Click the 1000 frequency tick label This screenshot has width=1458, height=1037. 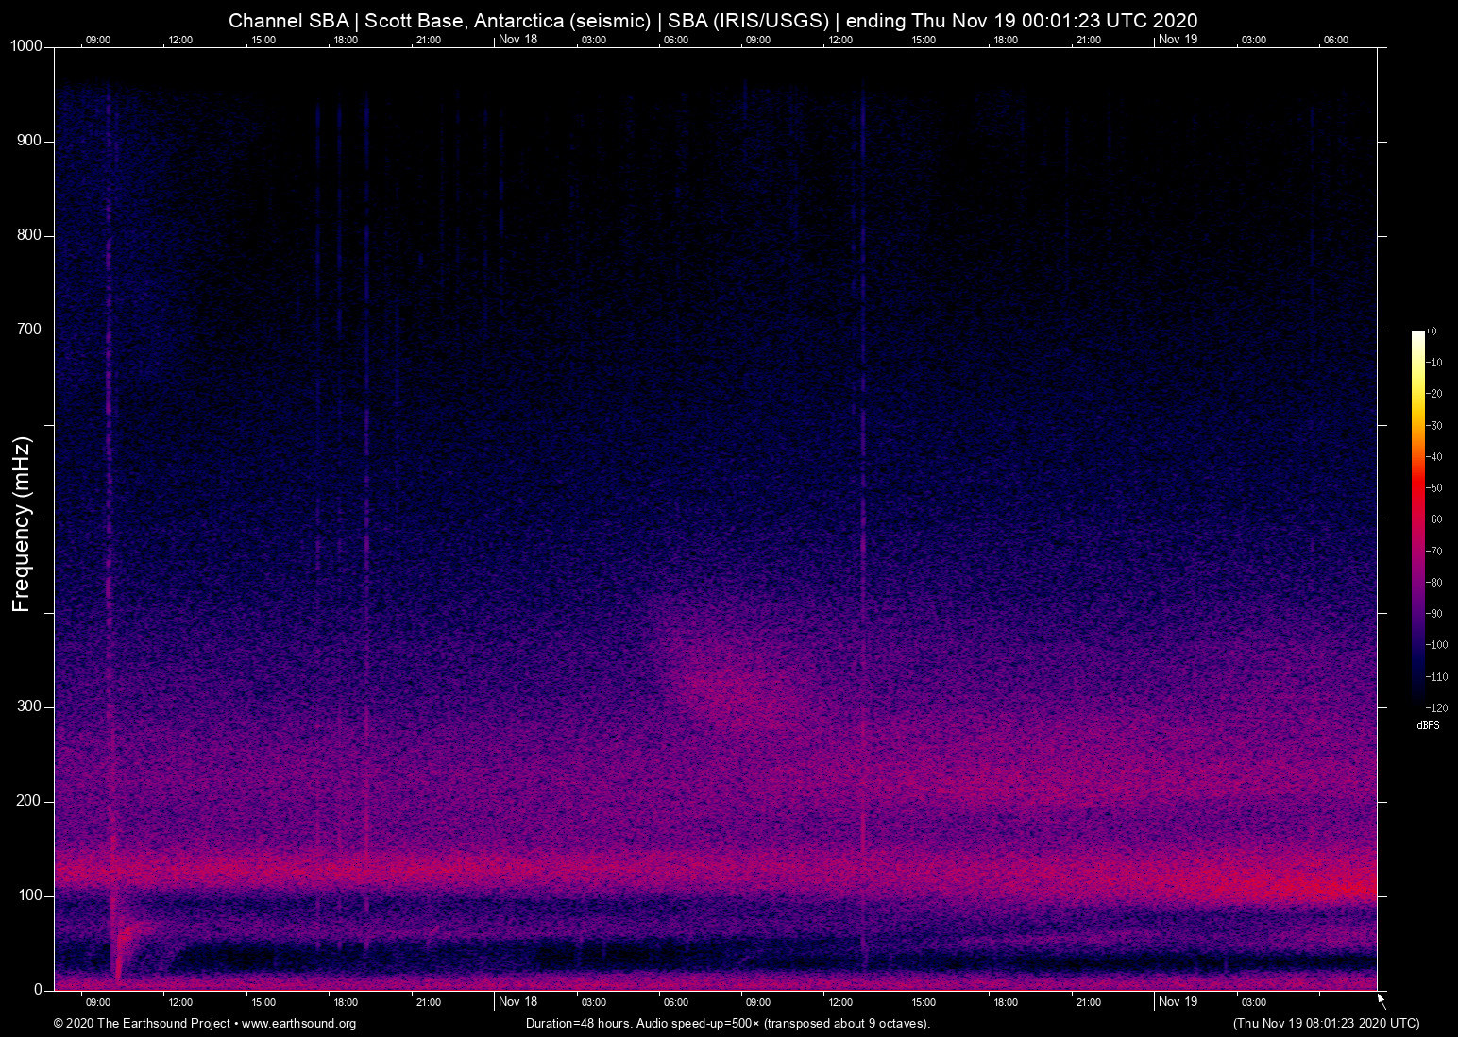coord(26,46)
